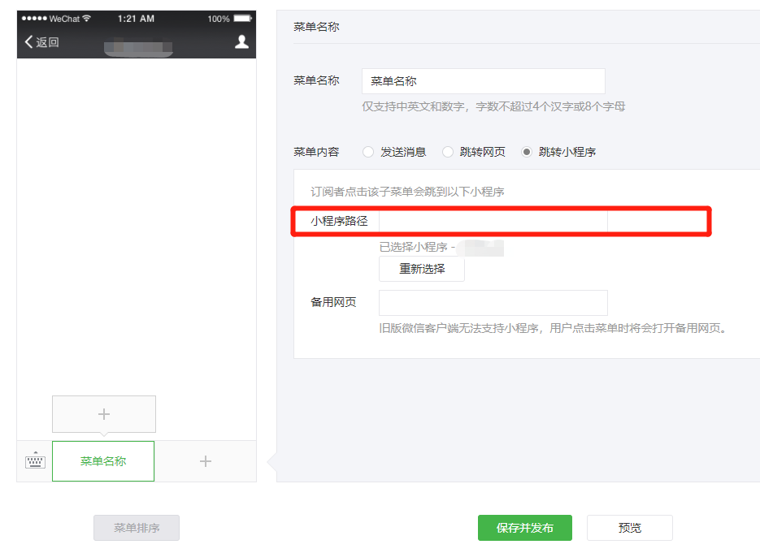Click the 菜单排序 button
This screenshot has width=760, height=553.
pyautogui.click(x=137, y=528)
